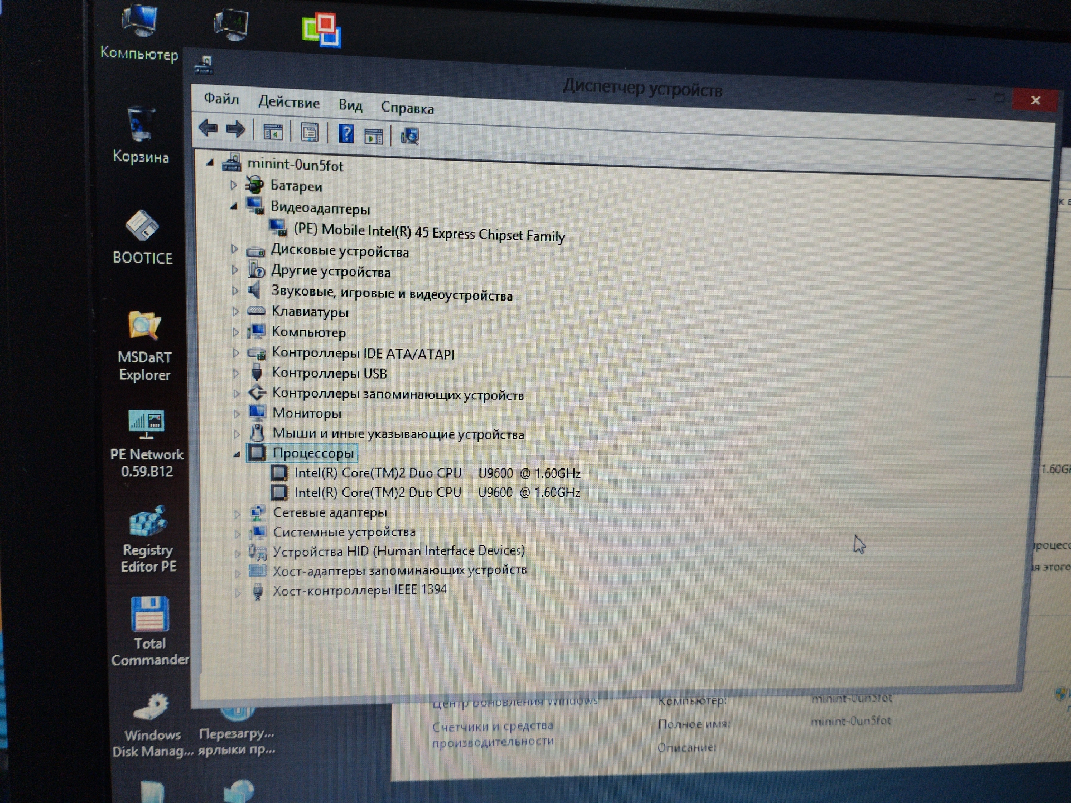Click the IEEE 1394 host controller icon
Image resolution: width=1071 pixels, height=803 pixels.
pos(258,591)
